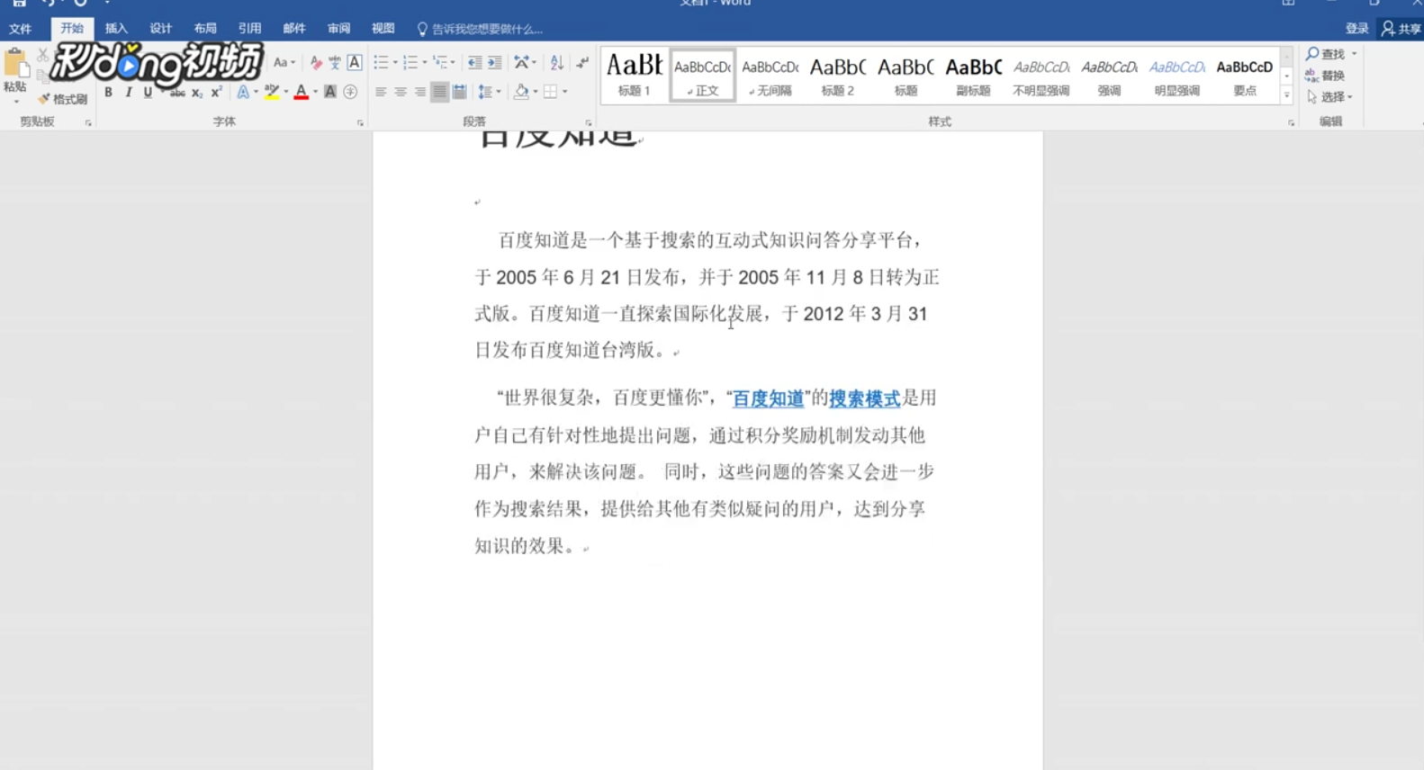The image size is (1424, 770).
Task: Toggle Subscript formatting
Action: pyautogui.click(x=197, y=93)
